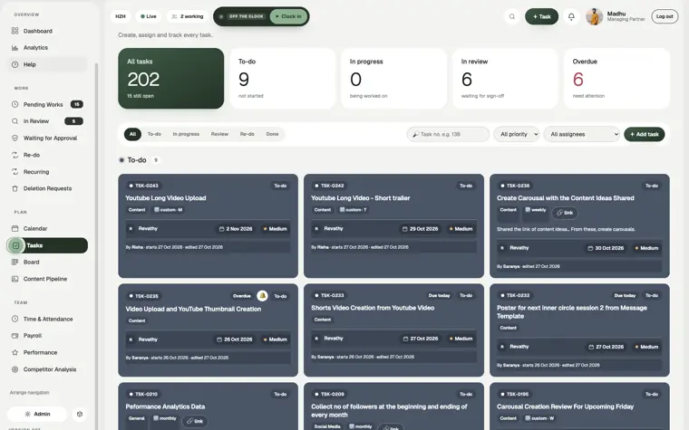Image resolution: width=689 pixels, height=430 pixels.
Task: Click the 2 working pill
Action: (187, 16)
